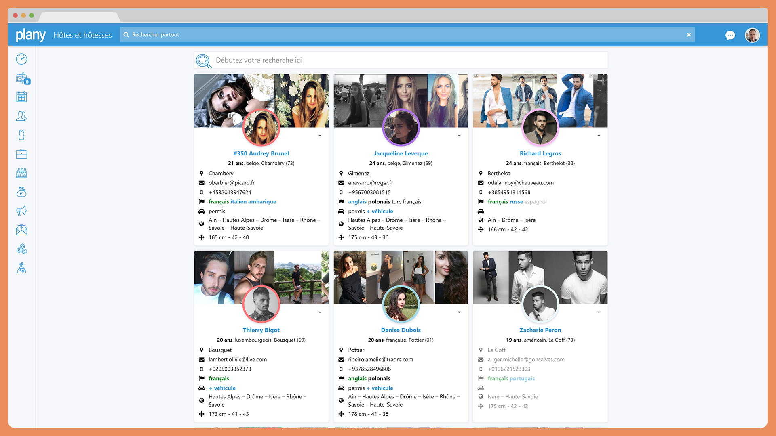Open the briefcase icon in sidebar

click(21, 154)
